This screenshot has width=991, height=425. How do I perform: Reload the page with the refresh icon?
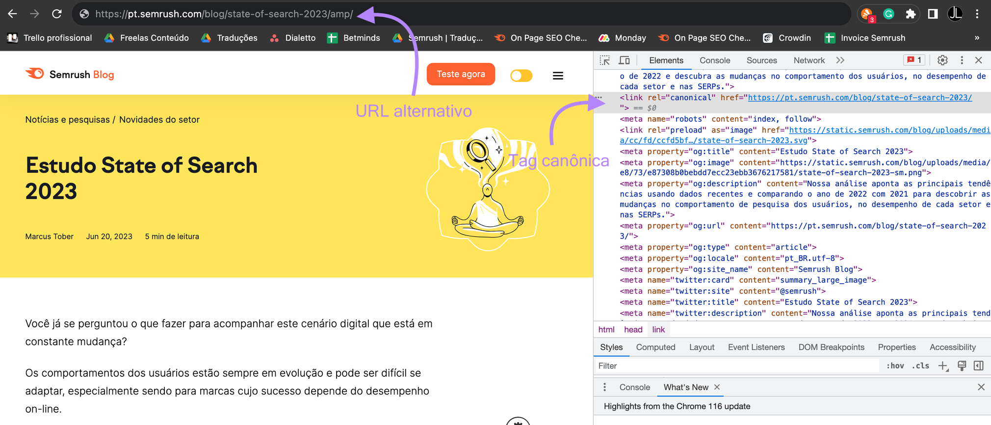click(57, 14)
